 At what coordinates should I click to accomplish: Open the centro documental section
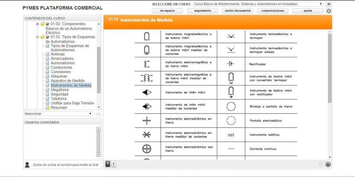[238, 11]
